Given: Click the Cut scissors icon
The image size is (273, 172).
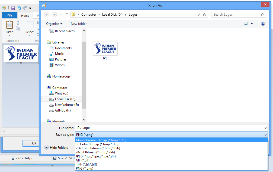Looking at the screenshot, I should (x=18, y=23).
